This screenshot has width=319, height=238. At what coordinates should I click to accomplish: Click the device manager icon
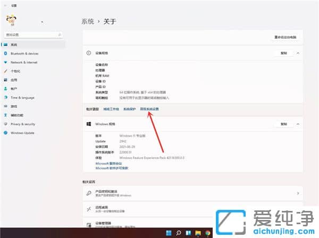[x=89, y=225]
